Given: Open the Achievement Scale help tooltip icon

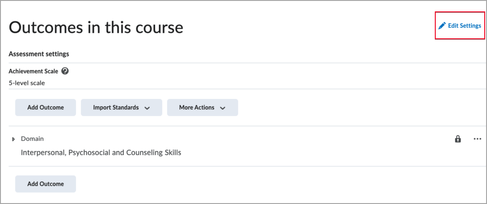Looking at the screenshot, I should point(65,71).
